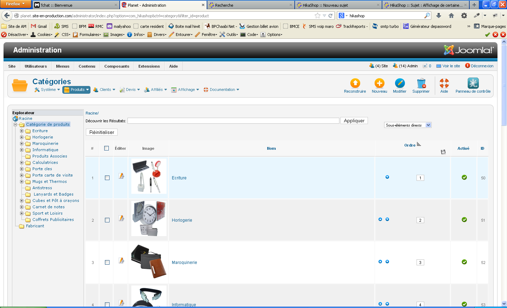Click the Firefox home icon
The height and width of the screenshot is (308, 507).
coord(451,16)
